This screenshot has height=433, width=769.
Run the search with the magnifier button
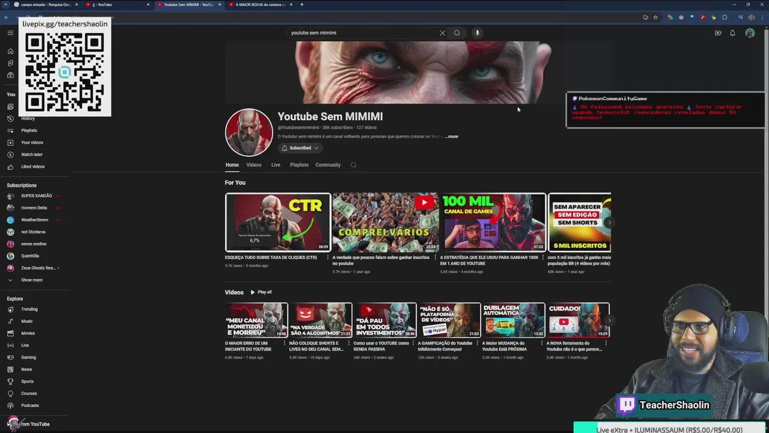point(457,33)
